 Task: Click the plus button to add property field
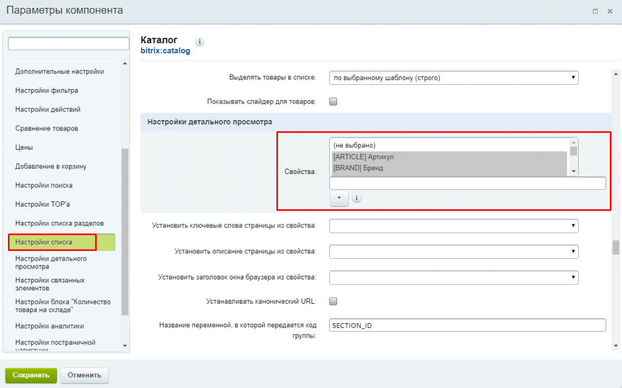tap(339, 198)
